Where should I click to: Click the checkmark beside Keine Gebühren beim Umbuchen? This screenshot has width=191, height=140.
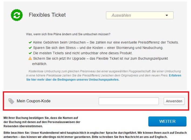[x=30, y=43]
